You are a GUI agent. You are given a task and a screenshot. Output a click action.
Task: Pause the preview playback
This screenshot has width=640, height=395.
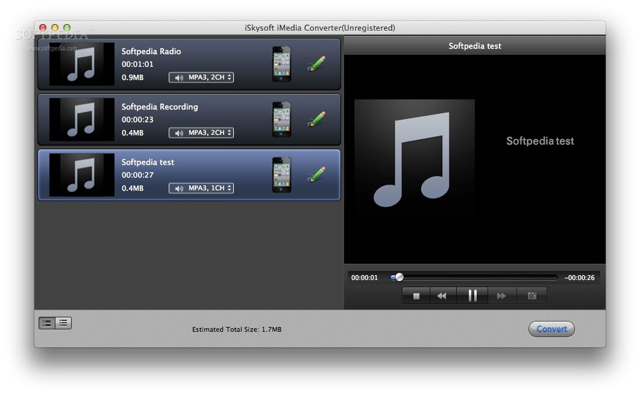472,296
